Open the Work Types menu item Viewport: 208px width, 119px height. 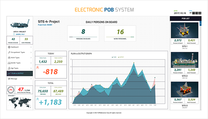[x=19, y=58]
